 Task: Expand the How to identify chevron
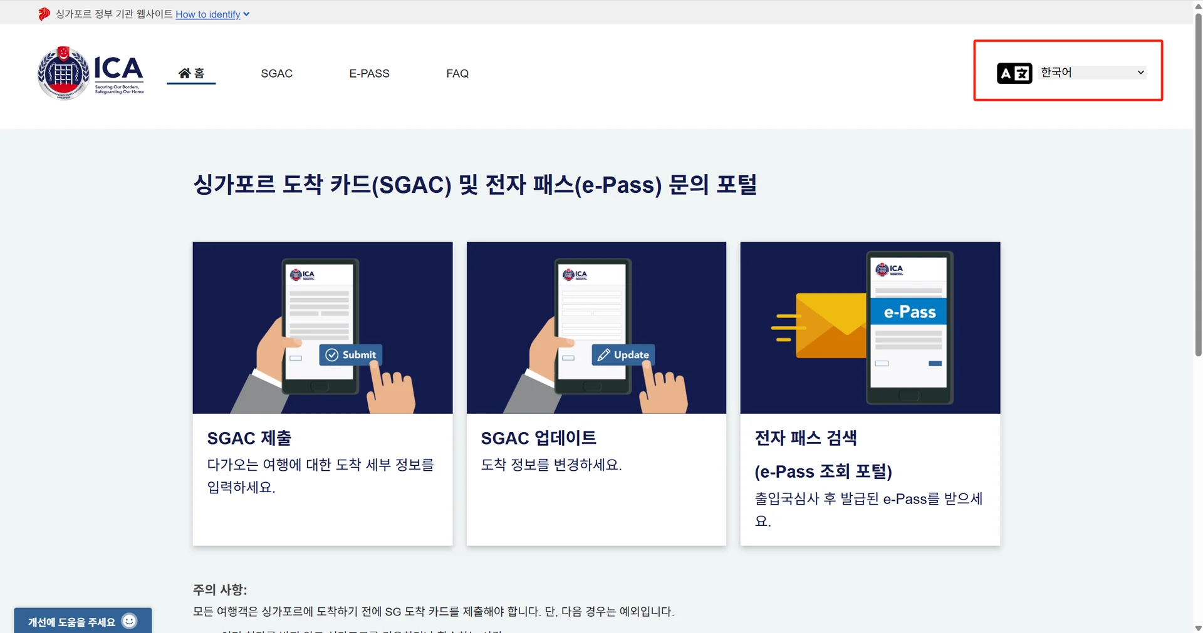246,14
